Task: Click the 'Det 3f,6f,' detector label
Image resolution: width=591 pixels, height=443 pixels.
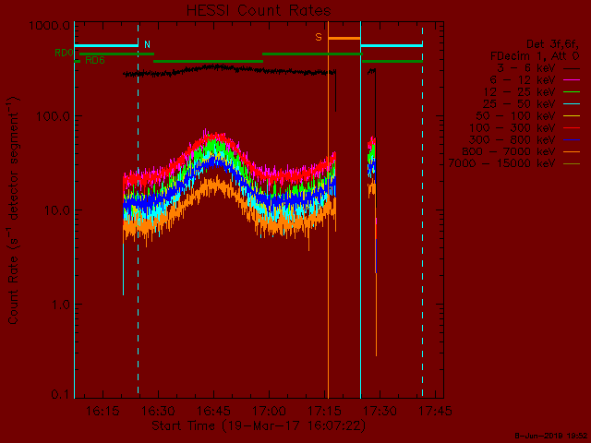Action: point(552,44)
